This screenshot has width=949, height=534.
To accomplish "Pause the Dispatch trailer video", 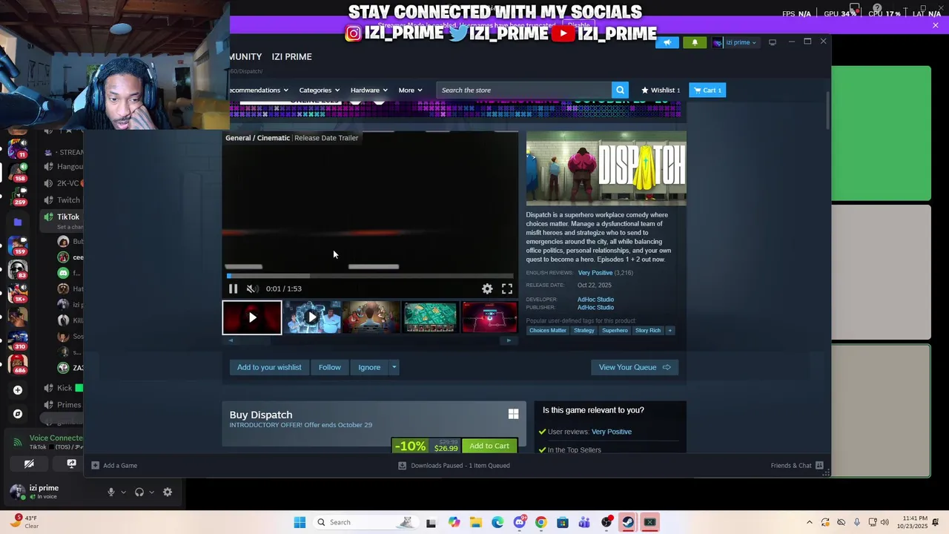I will (x=233, y=289).
